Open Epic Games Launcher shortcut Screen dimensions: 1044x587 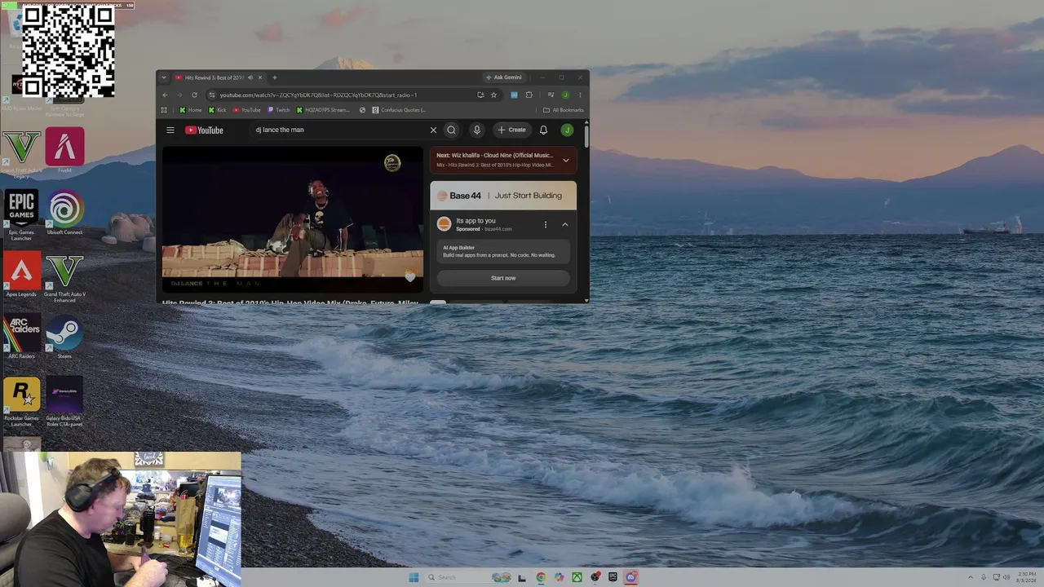[21, 215]
